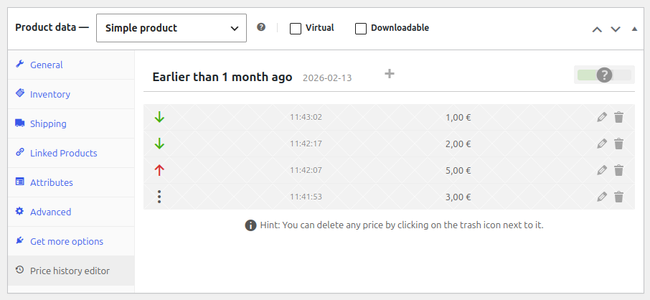
Task: Click the three-dot icon on 11:41:53 row
Action: pos(159,197)
